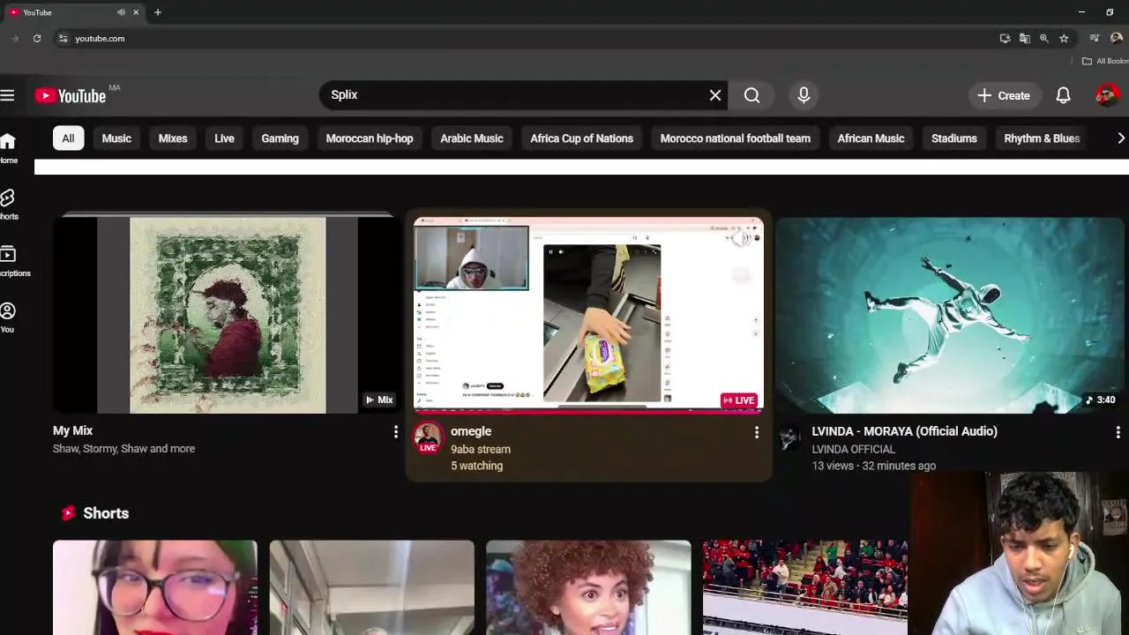The width and height of the screenshot is (1129, 635).
Task: Select the Mixes filter chip
Action: point(173,138)
